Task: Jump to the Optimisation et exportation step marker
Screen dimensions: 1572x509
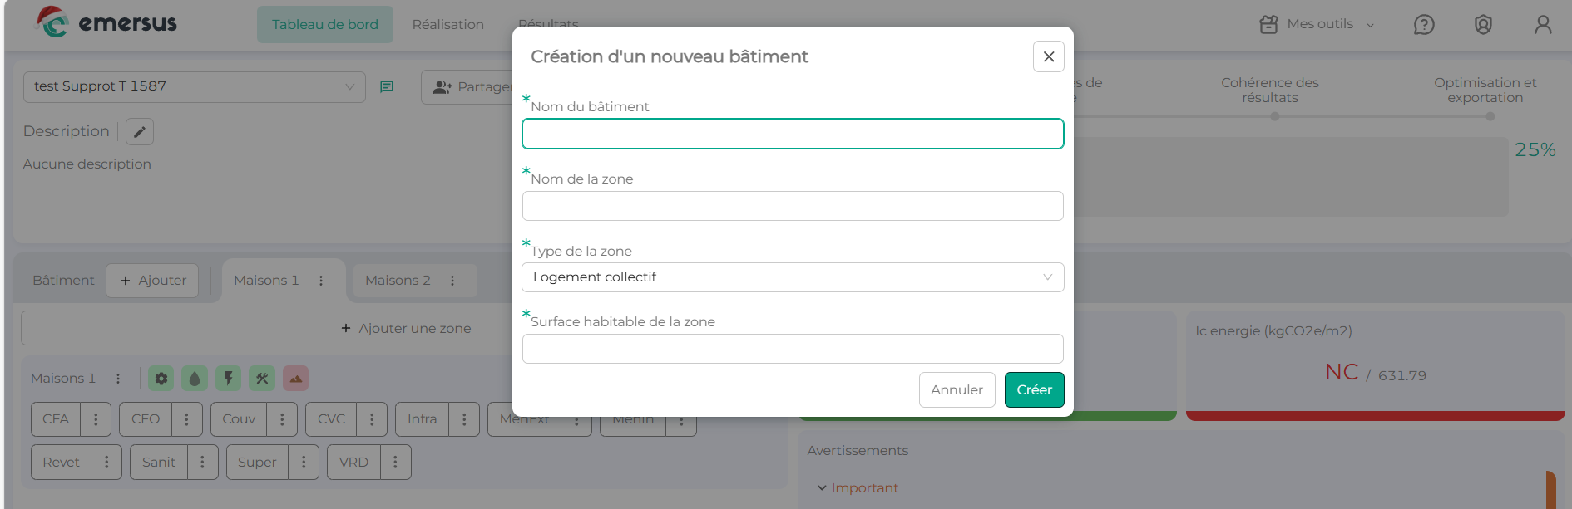Action: 1490,117
